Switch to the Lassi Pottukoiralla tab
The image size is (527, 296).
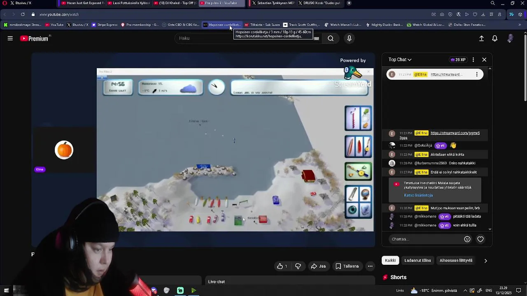click(129, 3)
